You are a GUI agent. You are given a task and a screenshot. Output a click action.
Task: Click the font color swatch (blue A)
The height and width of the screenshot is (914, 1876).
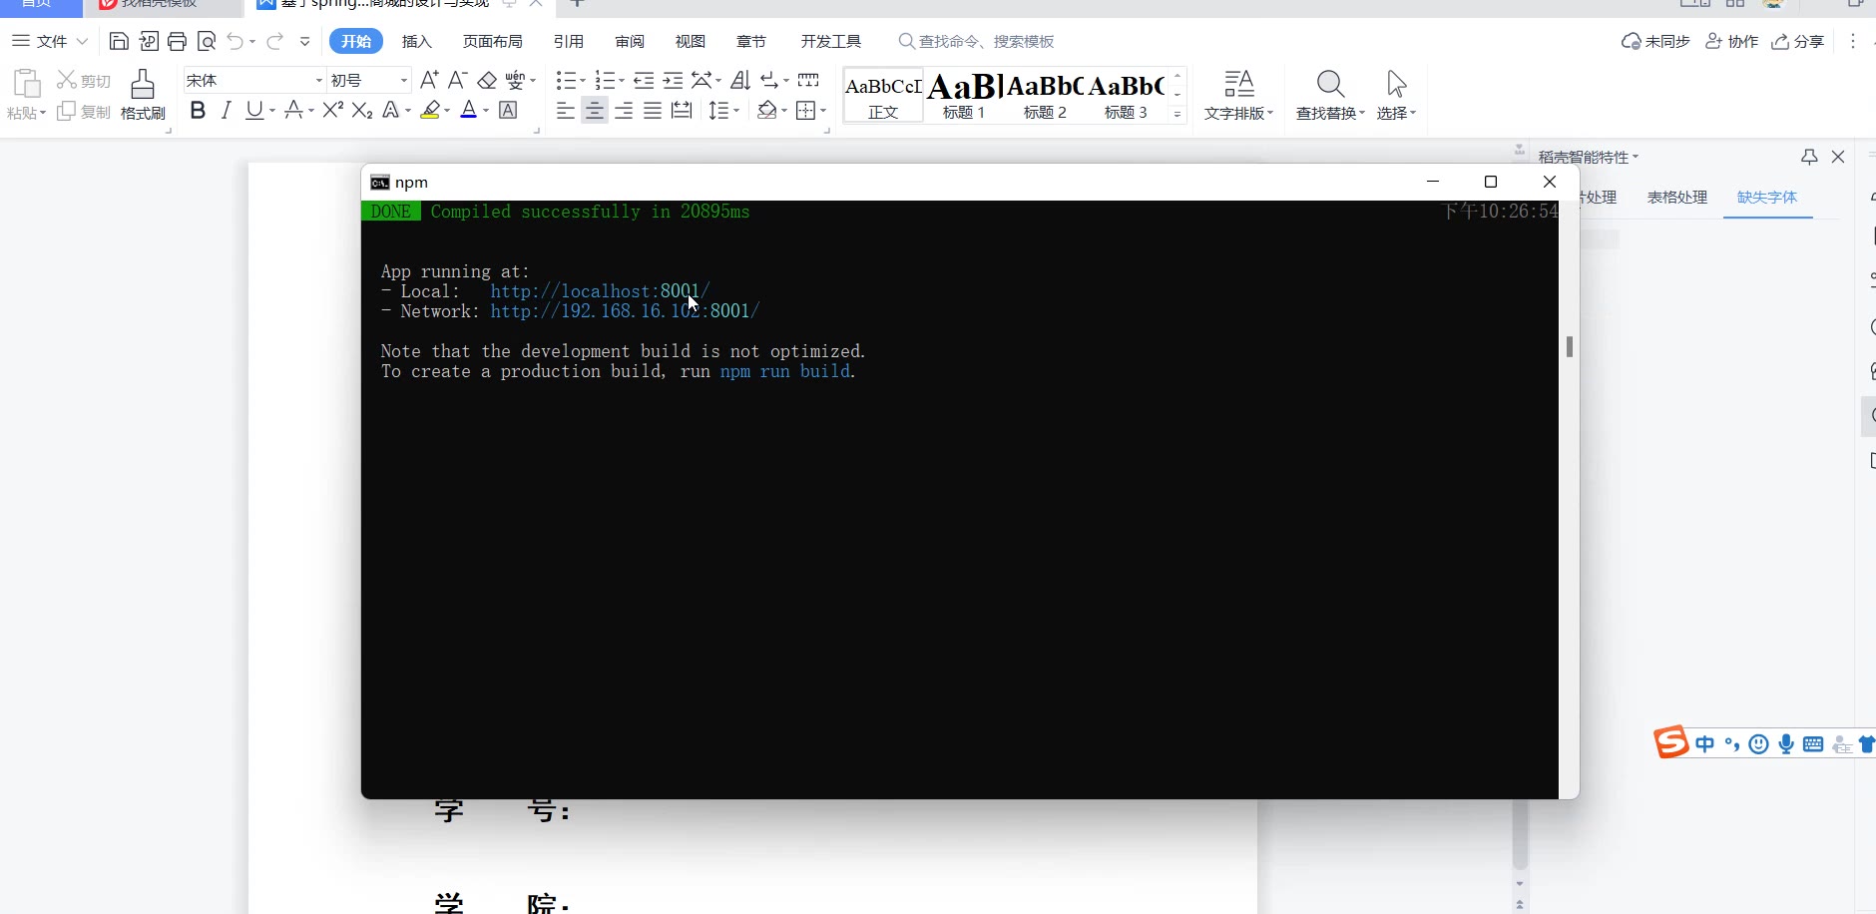click(469, 110)
